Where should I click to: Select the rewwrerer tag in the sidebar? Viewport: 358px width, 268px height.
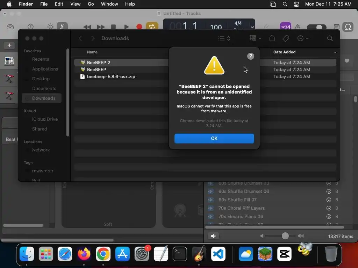click(x=42, y=171)
